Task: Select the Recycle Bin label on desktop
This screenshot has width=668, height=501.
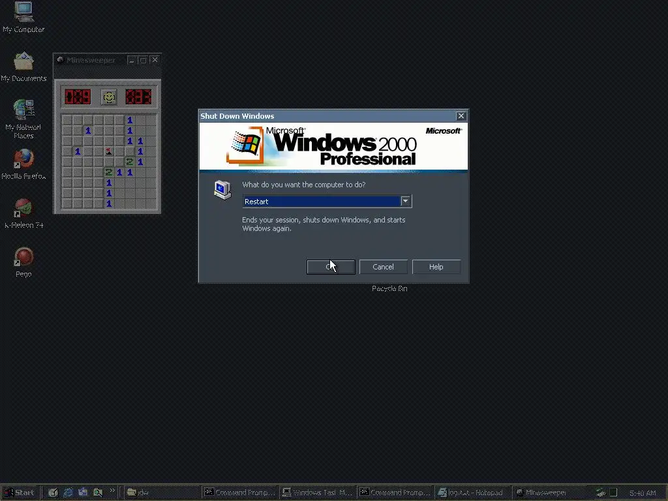Action: pyautogui.click(x=389, y=288)
